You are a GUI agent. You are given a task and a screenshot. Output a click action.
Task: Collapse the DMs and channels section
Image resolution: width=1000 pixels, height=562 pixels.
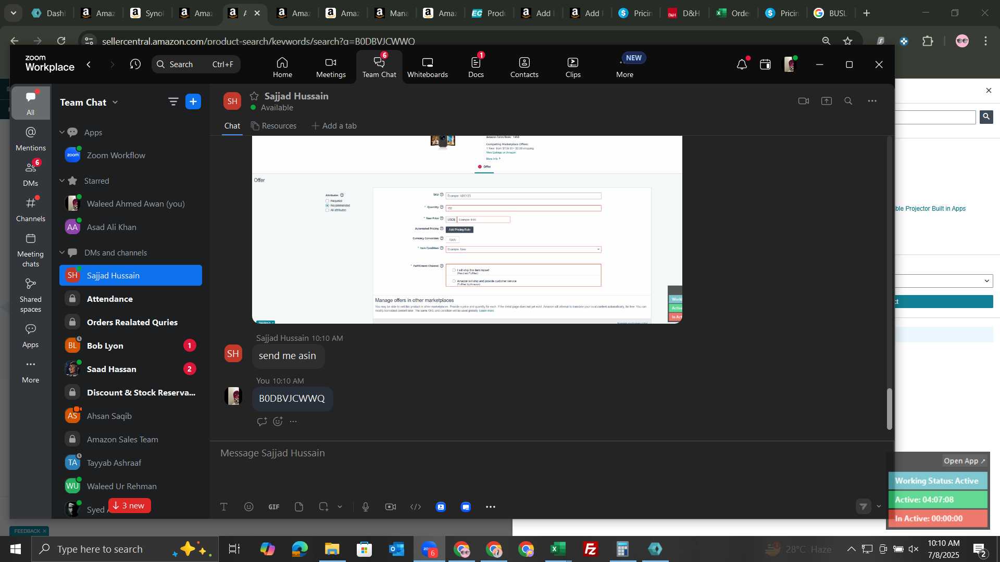pos(62,252)
